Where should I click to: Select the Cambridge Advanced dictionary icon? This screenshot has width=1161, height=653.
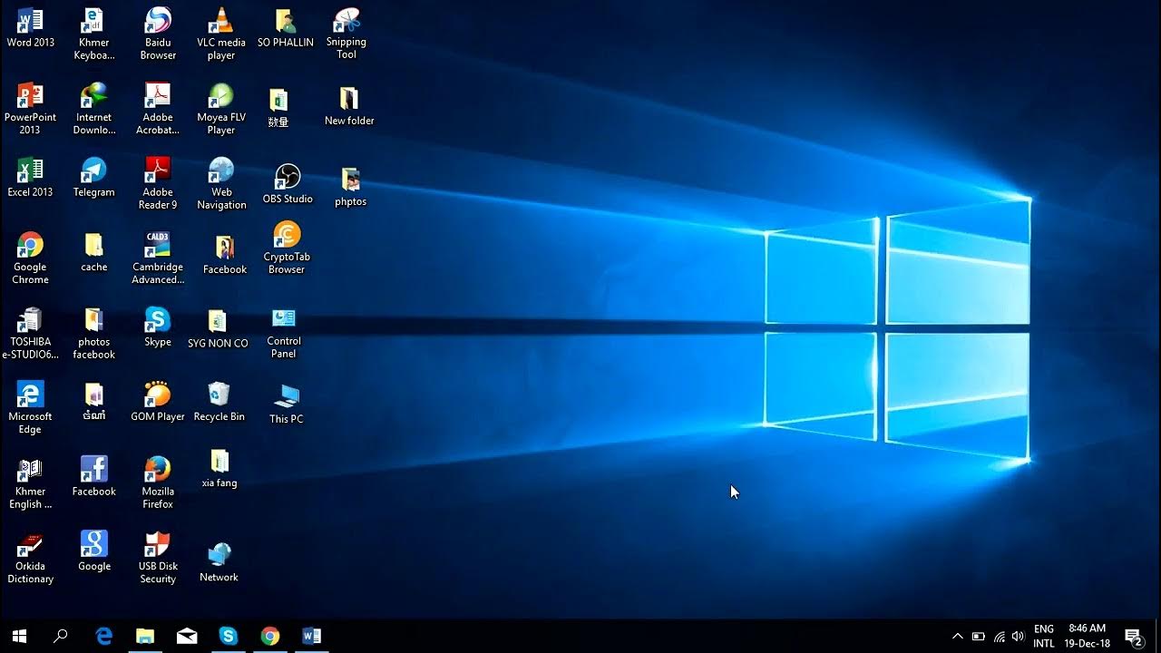pos(158,258)
